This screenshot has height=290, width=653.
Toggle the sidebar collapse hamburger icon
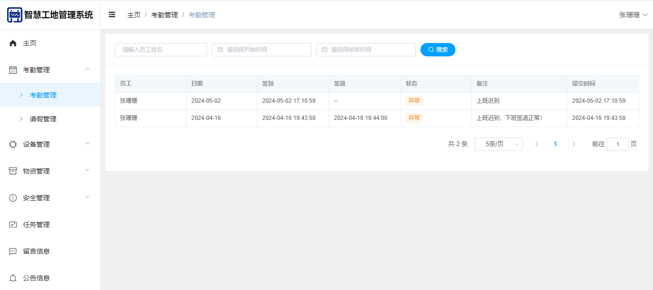pyautogui.click(x=112, y=15)
